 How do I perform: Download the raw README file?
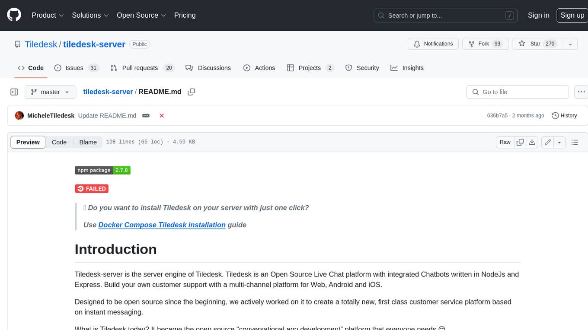[x=532, y=142]
